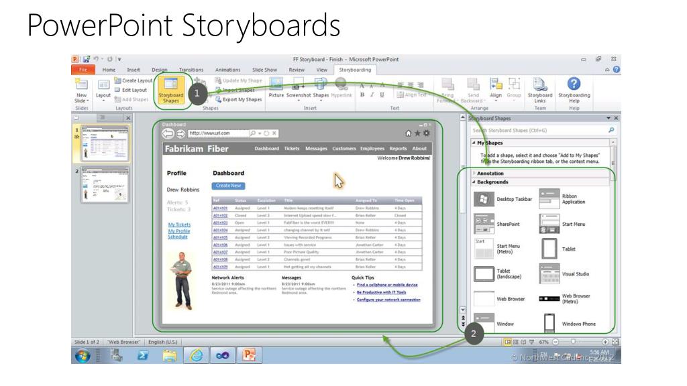
Task: Open the Layout gallery button
Action: (x=103, y=90)
